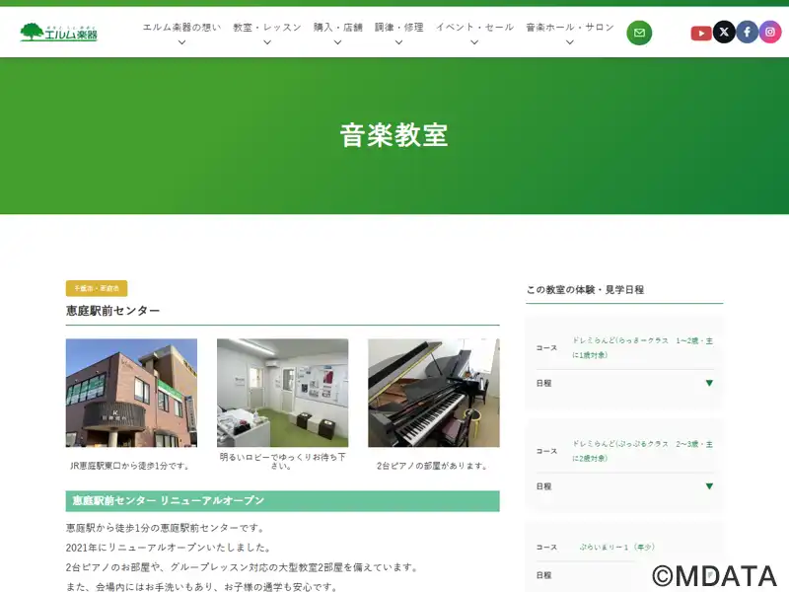Open the 音楽ホール・サロン menu

[570, 33]
